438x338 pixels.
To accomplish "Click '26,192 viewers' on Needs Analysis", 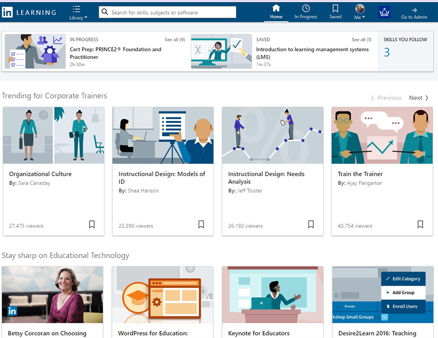I will (245, 226).
